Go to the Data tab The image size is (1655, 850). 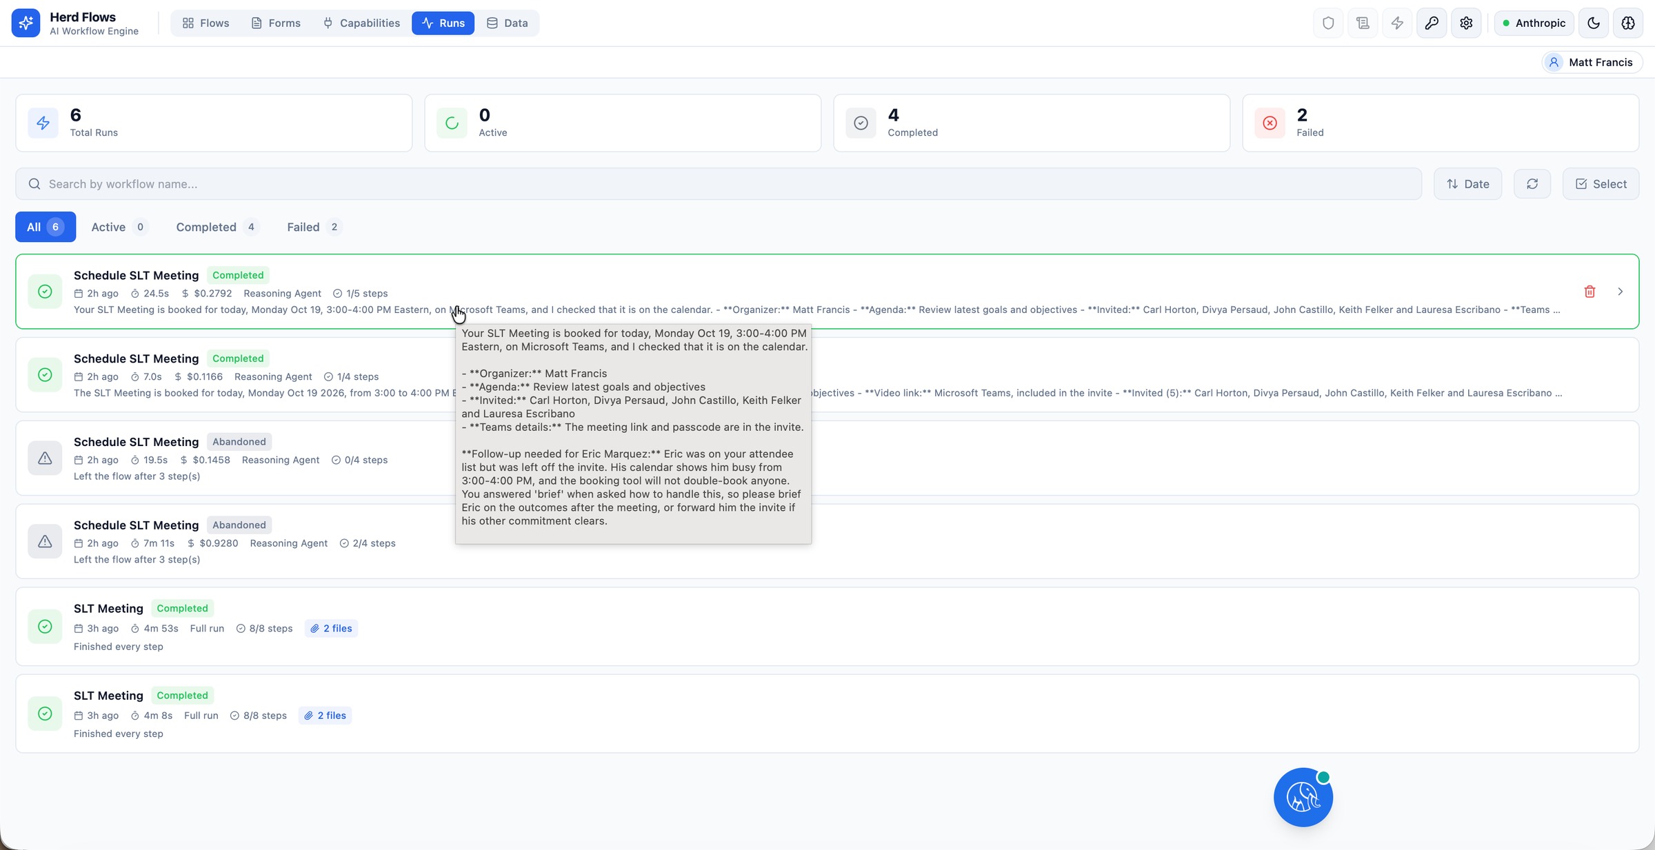[508, 23]
